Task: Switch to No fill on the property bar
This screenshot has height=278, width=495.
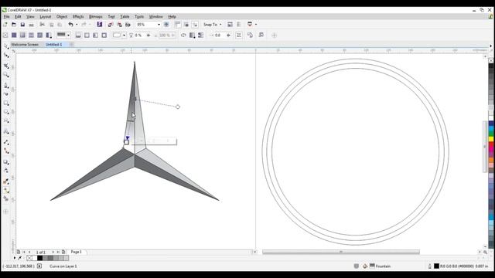Action: (5, 36)
